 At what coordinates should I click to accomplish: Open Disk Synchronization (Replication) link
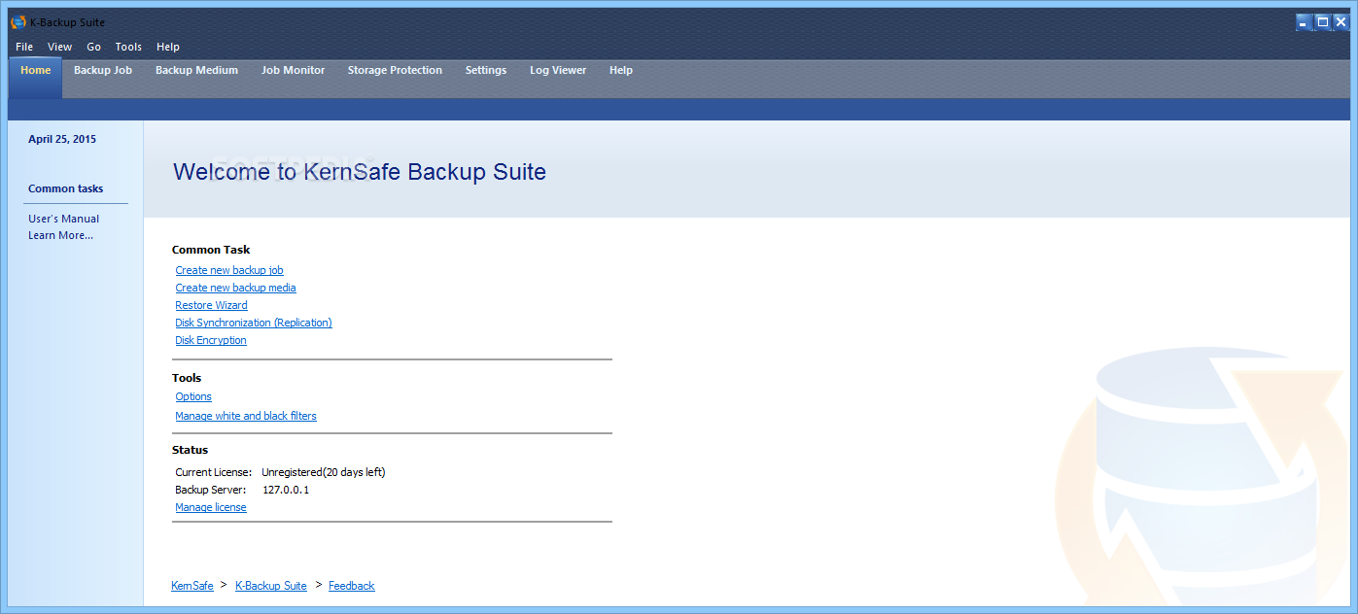[254, 323]
